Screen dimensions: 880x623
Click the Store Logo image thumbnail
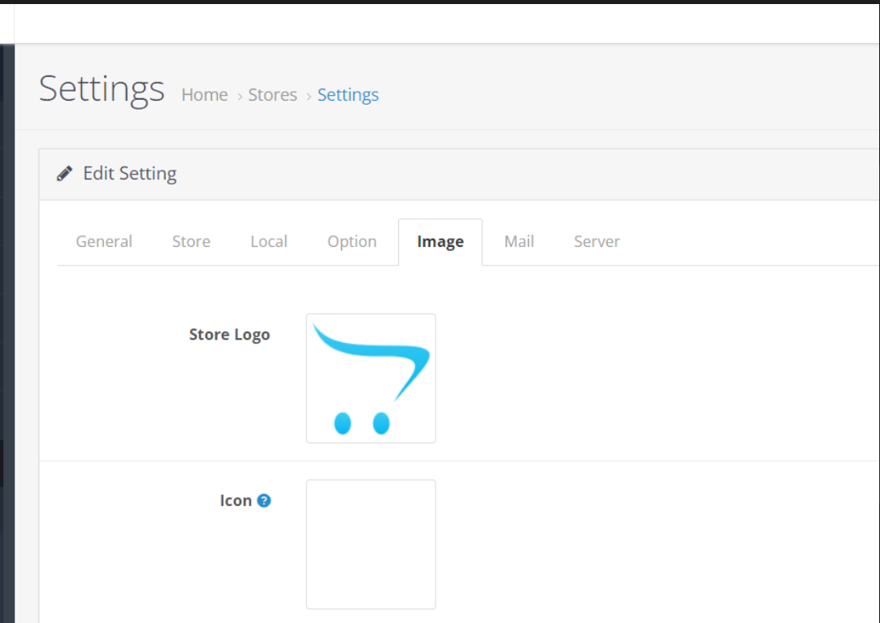pos(371,379)
